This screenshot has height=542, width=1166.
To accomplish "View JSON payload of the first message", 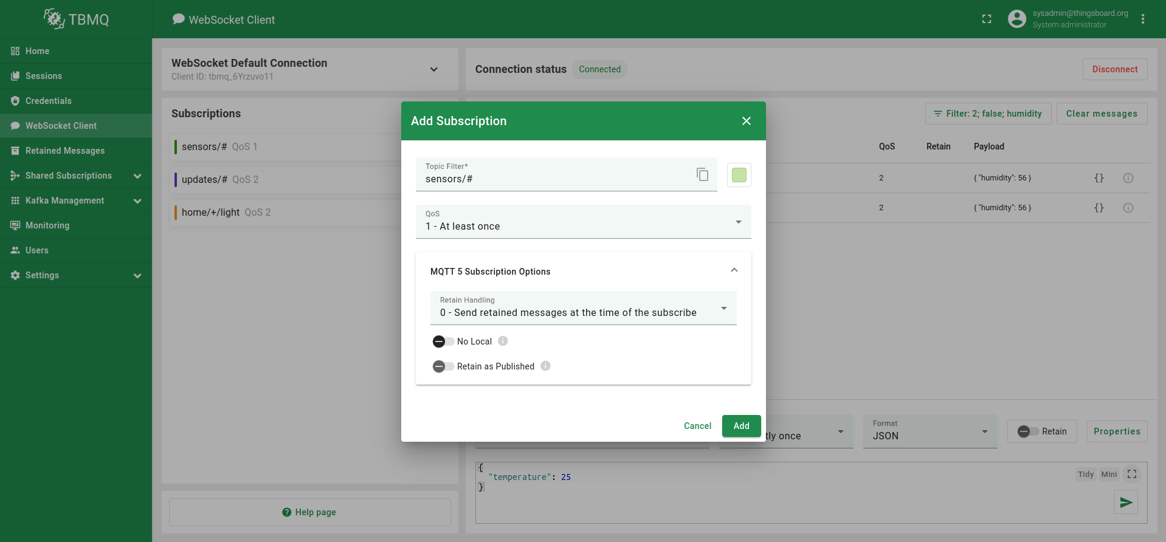I will pyautogui.click(x=1099, y=178).
